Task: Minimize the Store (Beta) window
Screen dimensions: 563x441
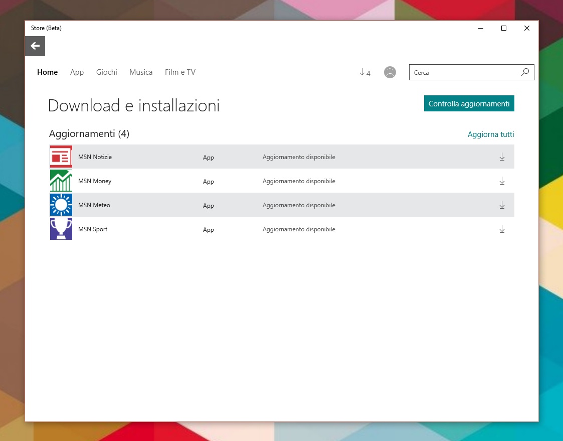Action: pos(481,28)
